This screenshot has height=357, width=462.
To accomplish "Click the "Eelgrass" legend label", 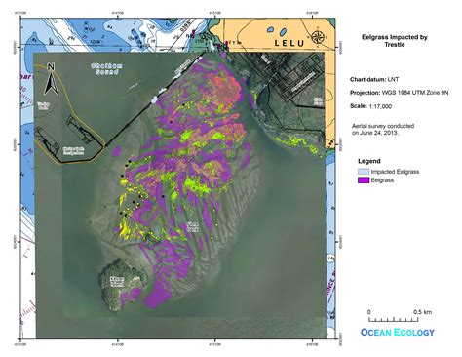I will point(382,180).
